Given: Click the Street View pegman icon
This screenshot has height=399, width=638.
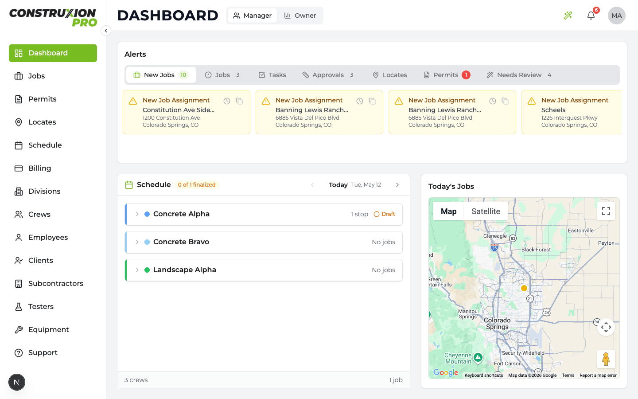Looking at the screenshot, I should pos(606,359).
